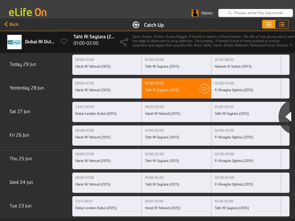Click the search magnifier icon
The height and width of the screenshot is (221, 295).
230,13
